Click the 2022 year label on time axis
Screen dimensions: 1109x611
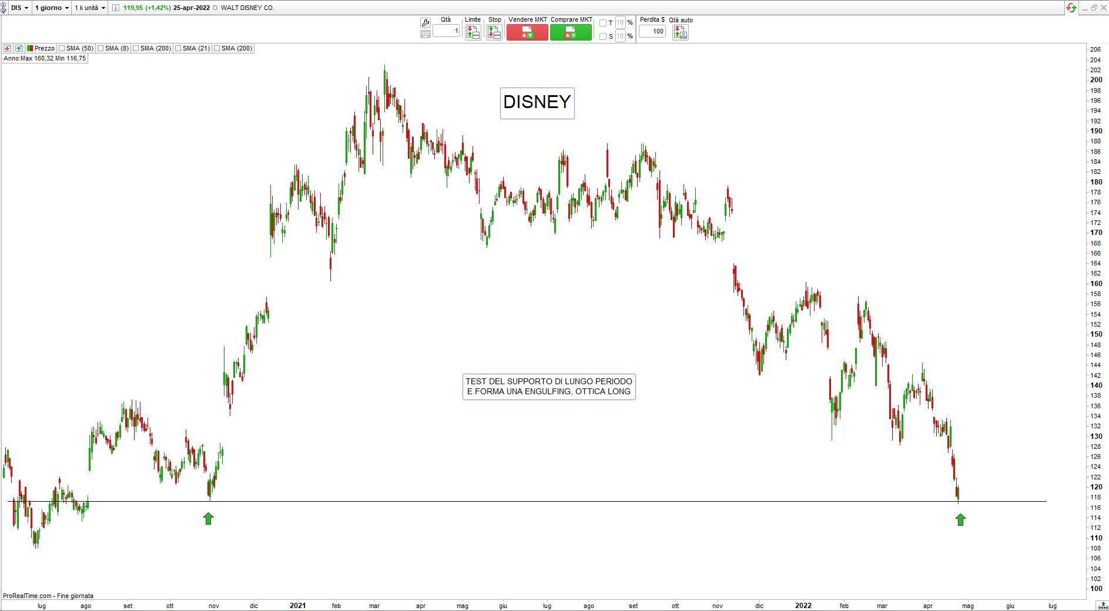803,606
